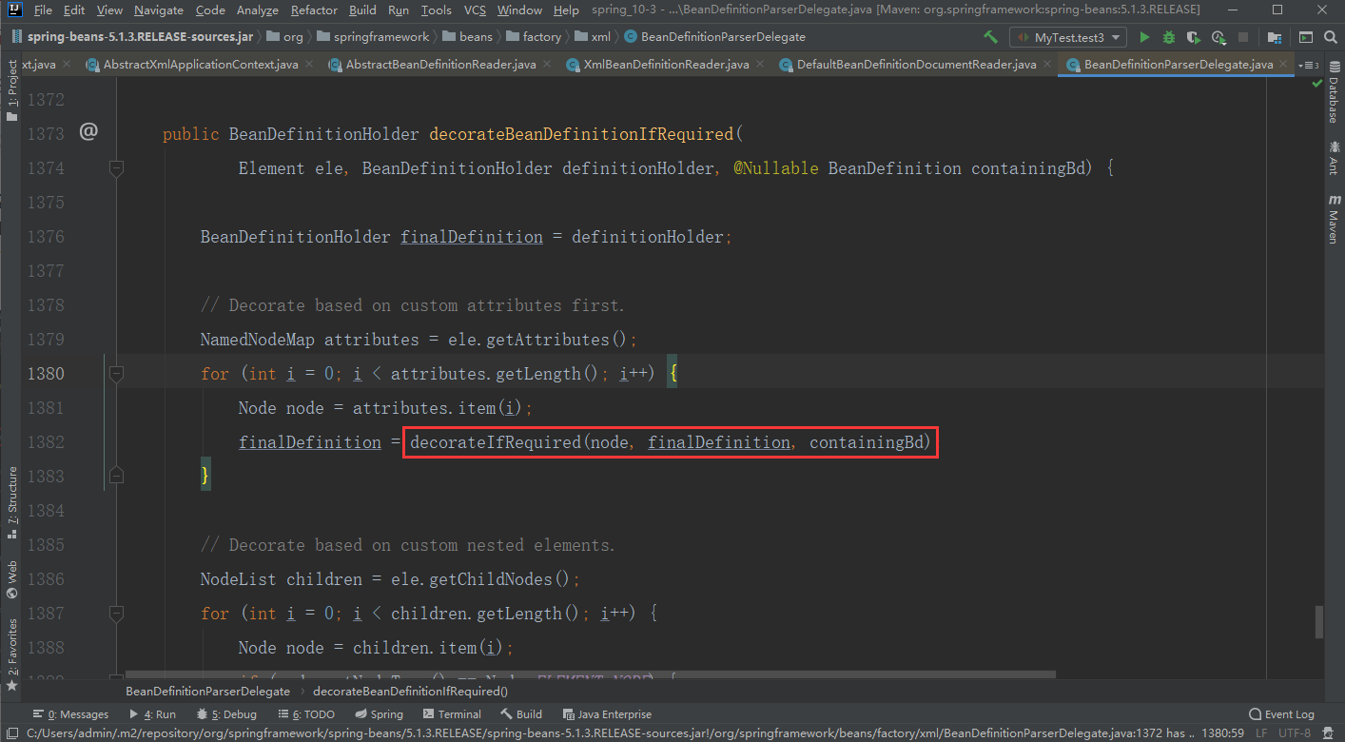Open the Ant tool window
This screenshot has height=742, width=1345.
(1334, 159)
